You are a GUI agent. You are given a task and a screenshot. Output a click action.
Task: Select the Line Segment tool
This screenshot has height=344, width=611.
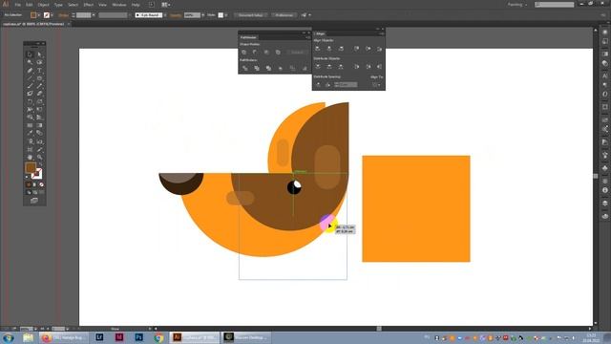tap(30, 78)
